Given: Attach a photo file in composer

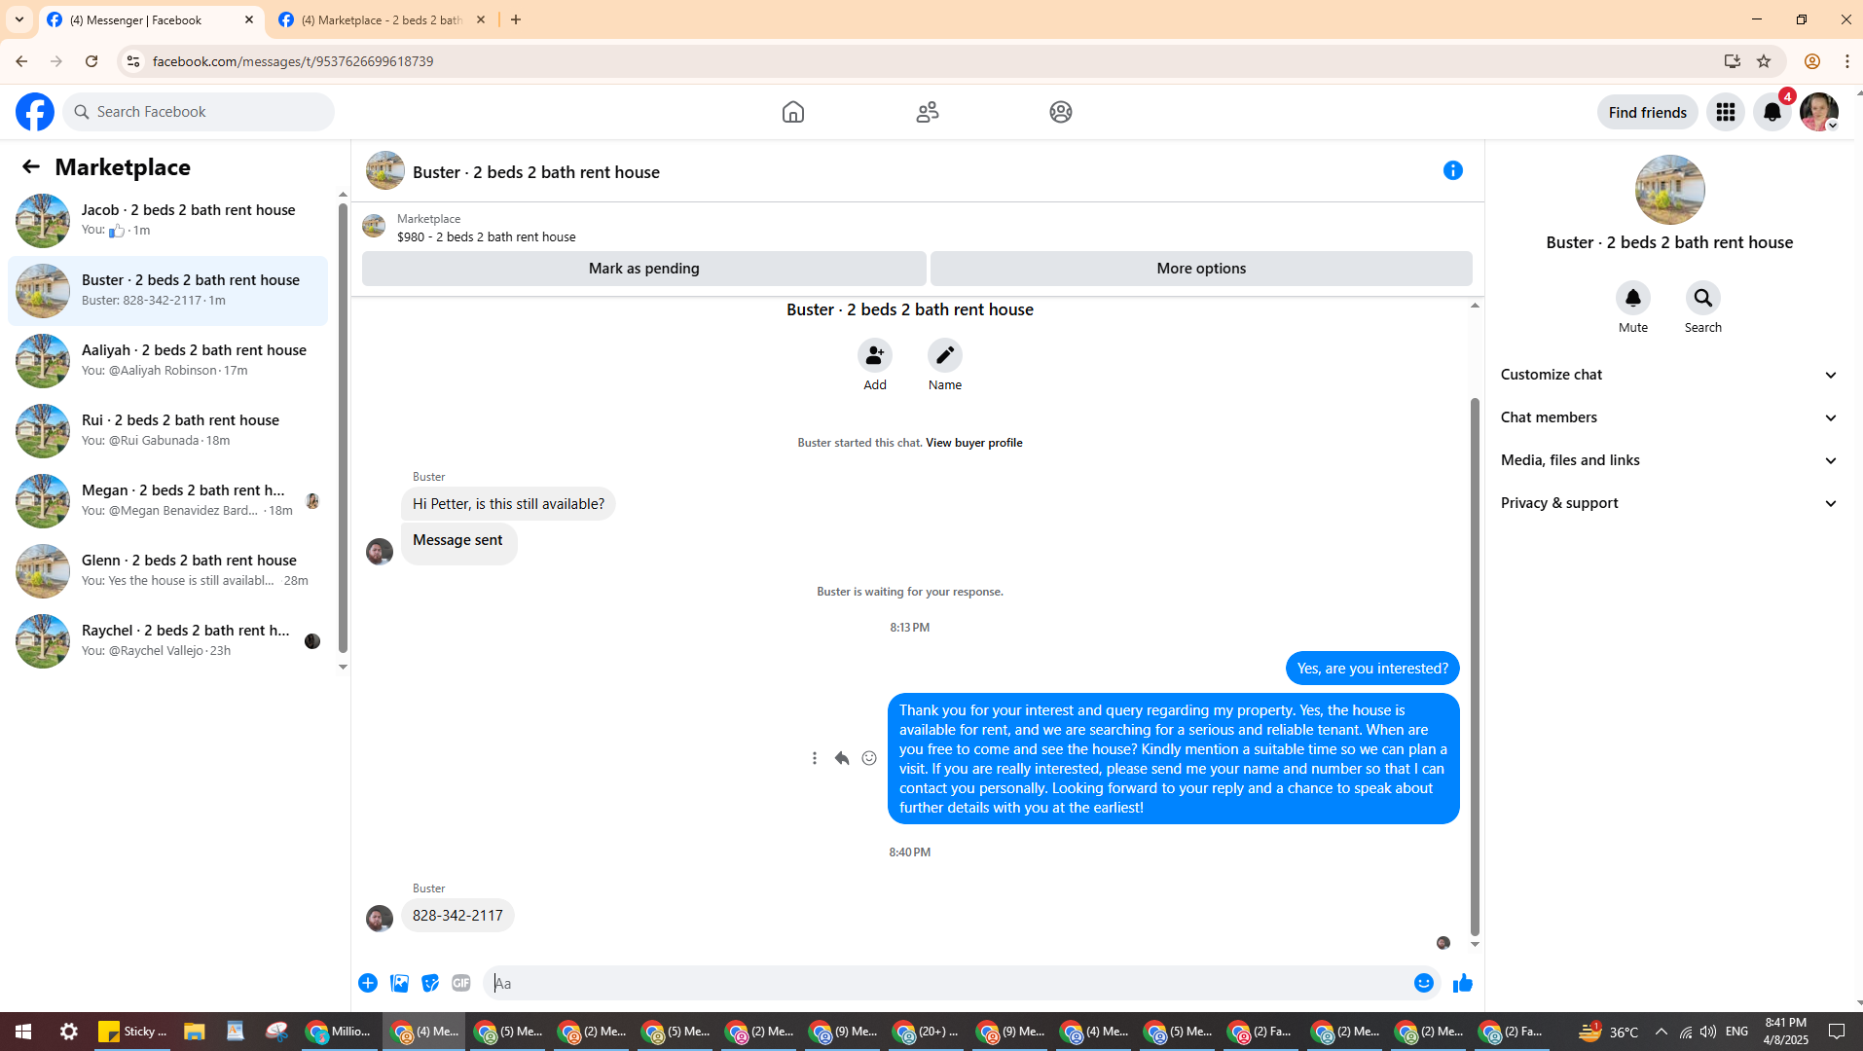Looking at the screenshot, I should 399,983.
